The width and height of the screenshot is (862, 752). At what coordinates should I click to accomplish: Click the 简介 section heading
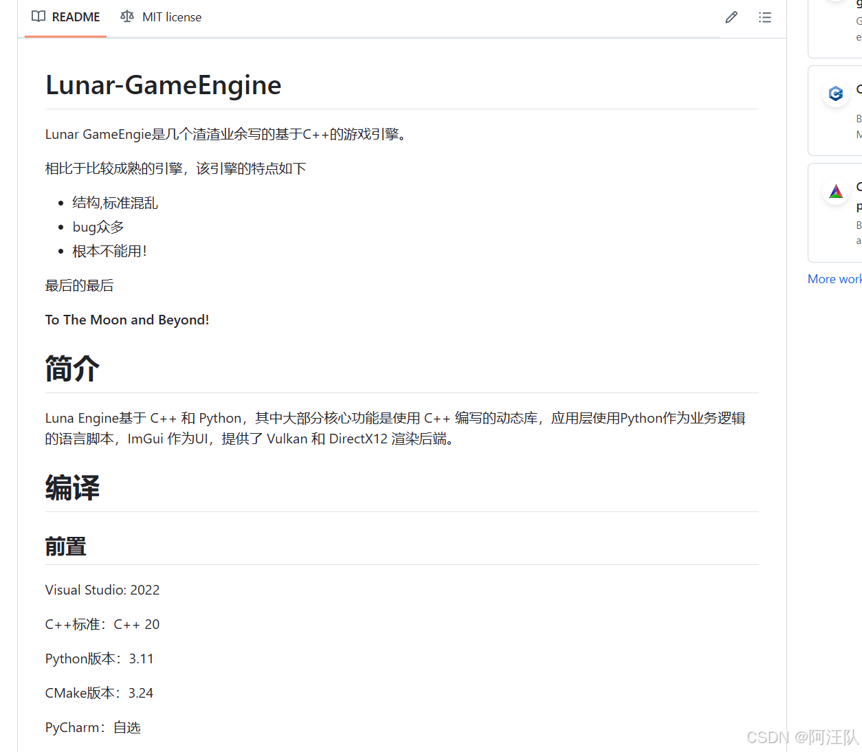pyautogui.click(x=72, y=369)
